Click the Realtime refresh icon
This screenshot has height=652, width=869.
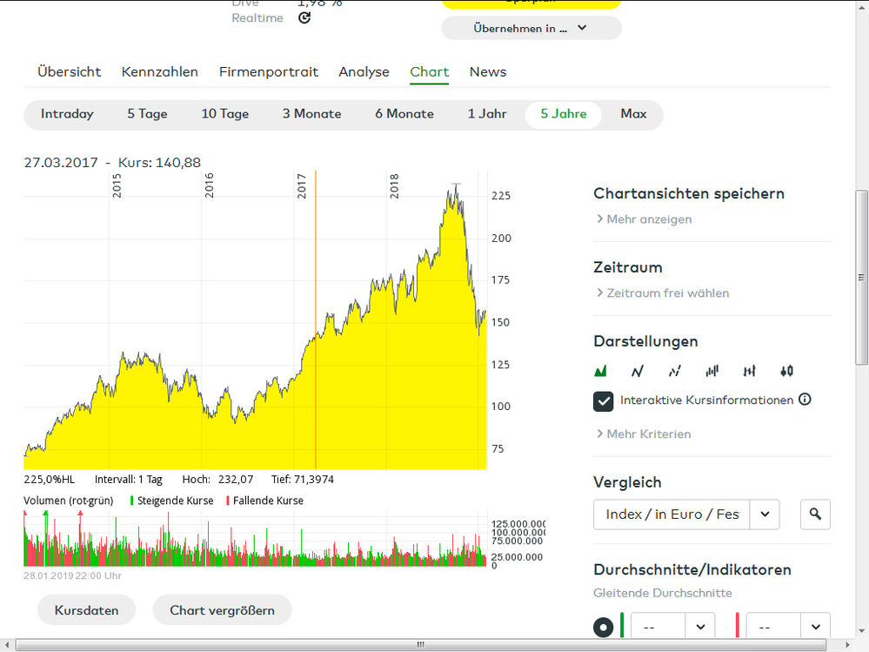pyautogui.click(x=304, y=17)
